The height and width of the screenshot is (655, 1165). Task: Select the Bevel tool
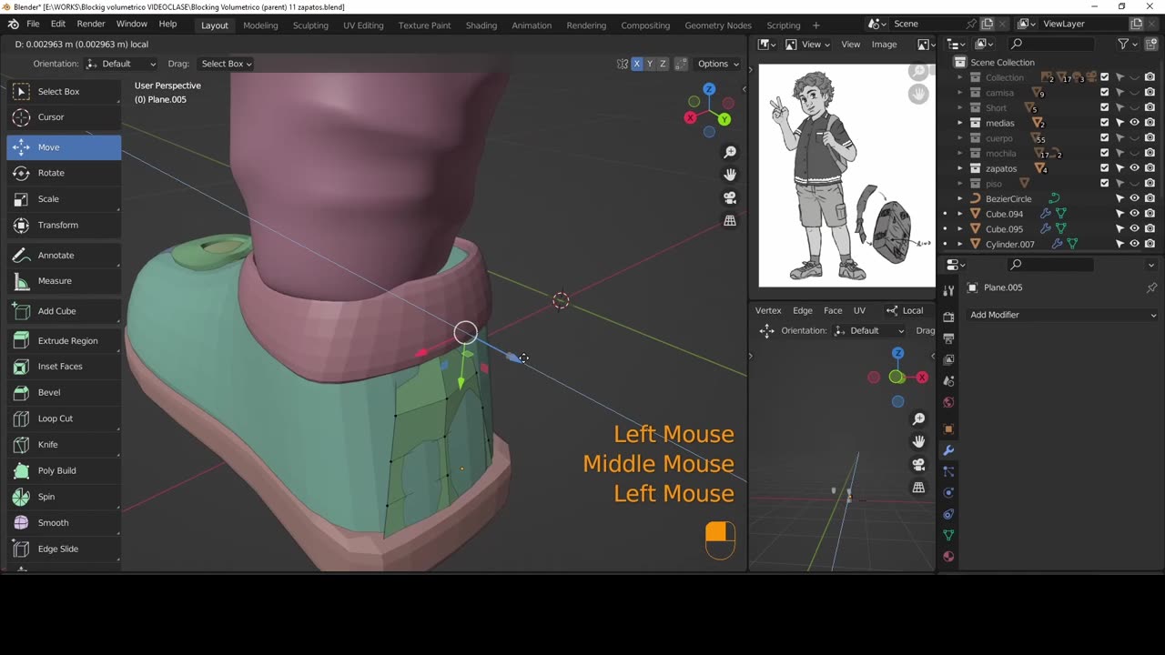click(64, 392)
